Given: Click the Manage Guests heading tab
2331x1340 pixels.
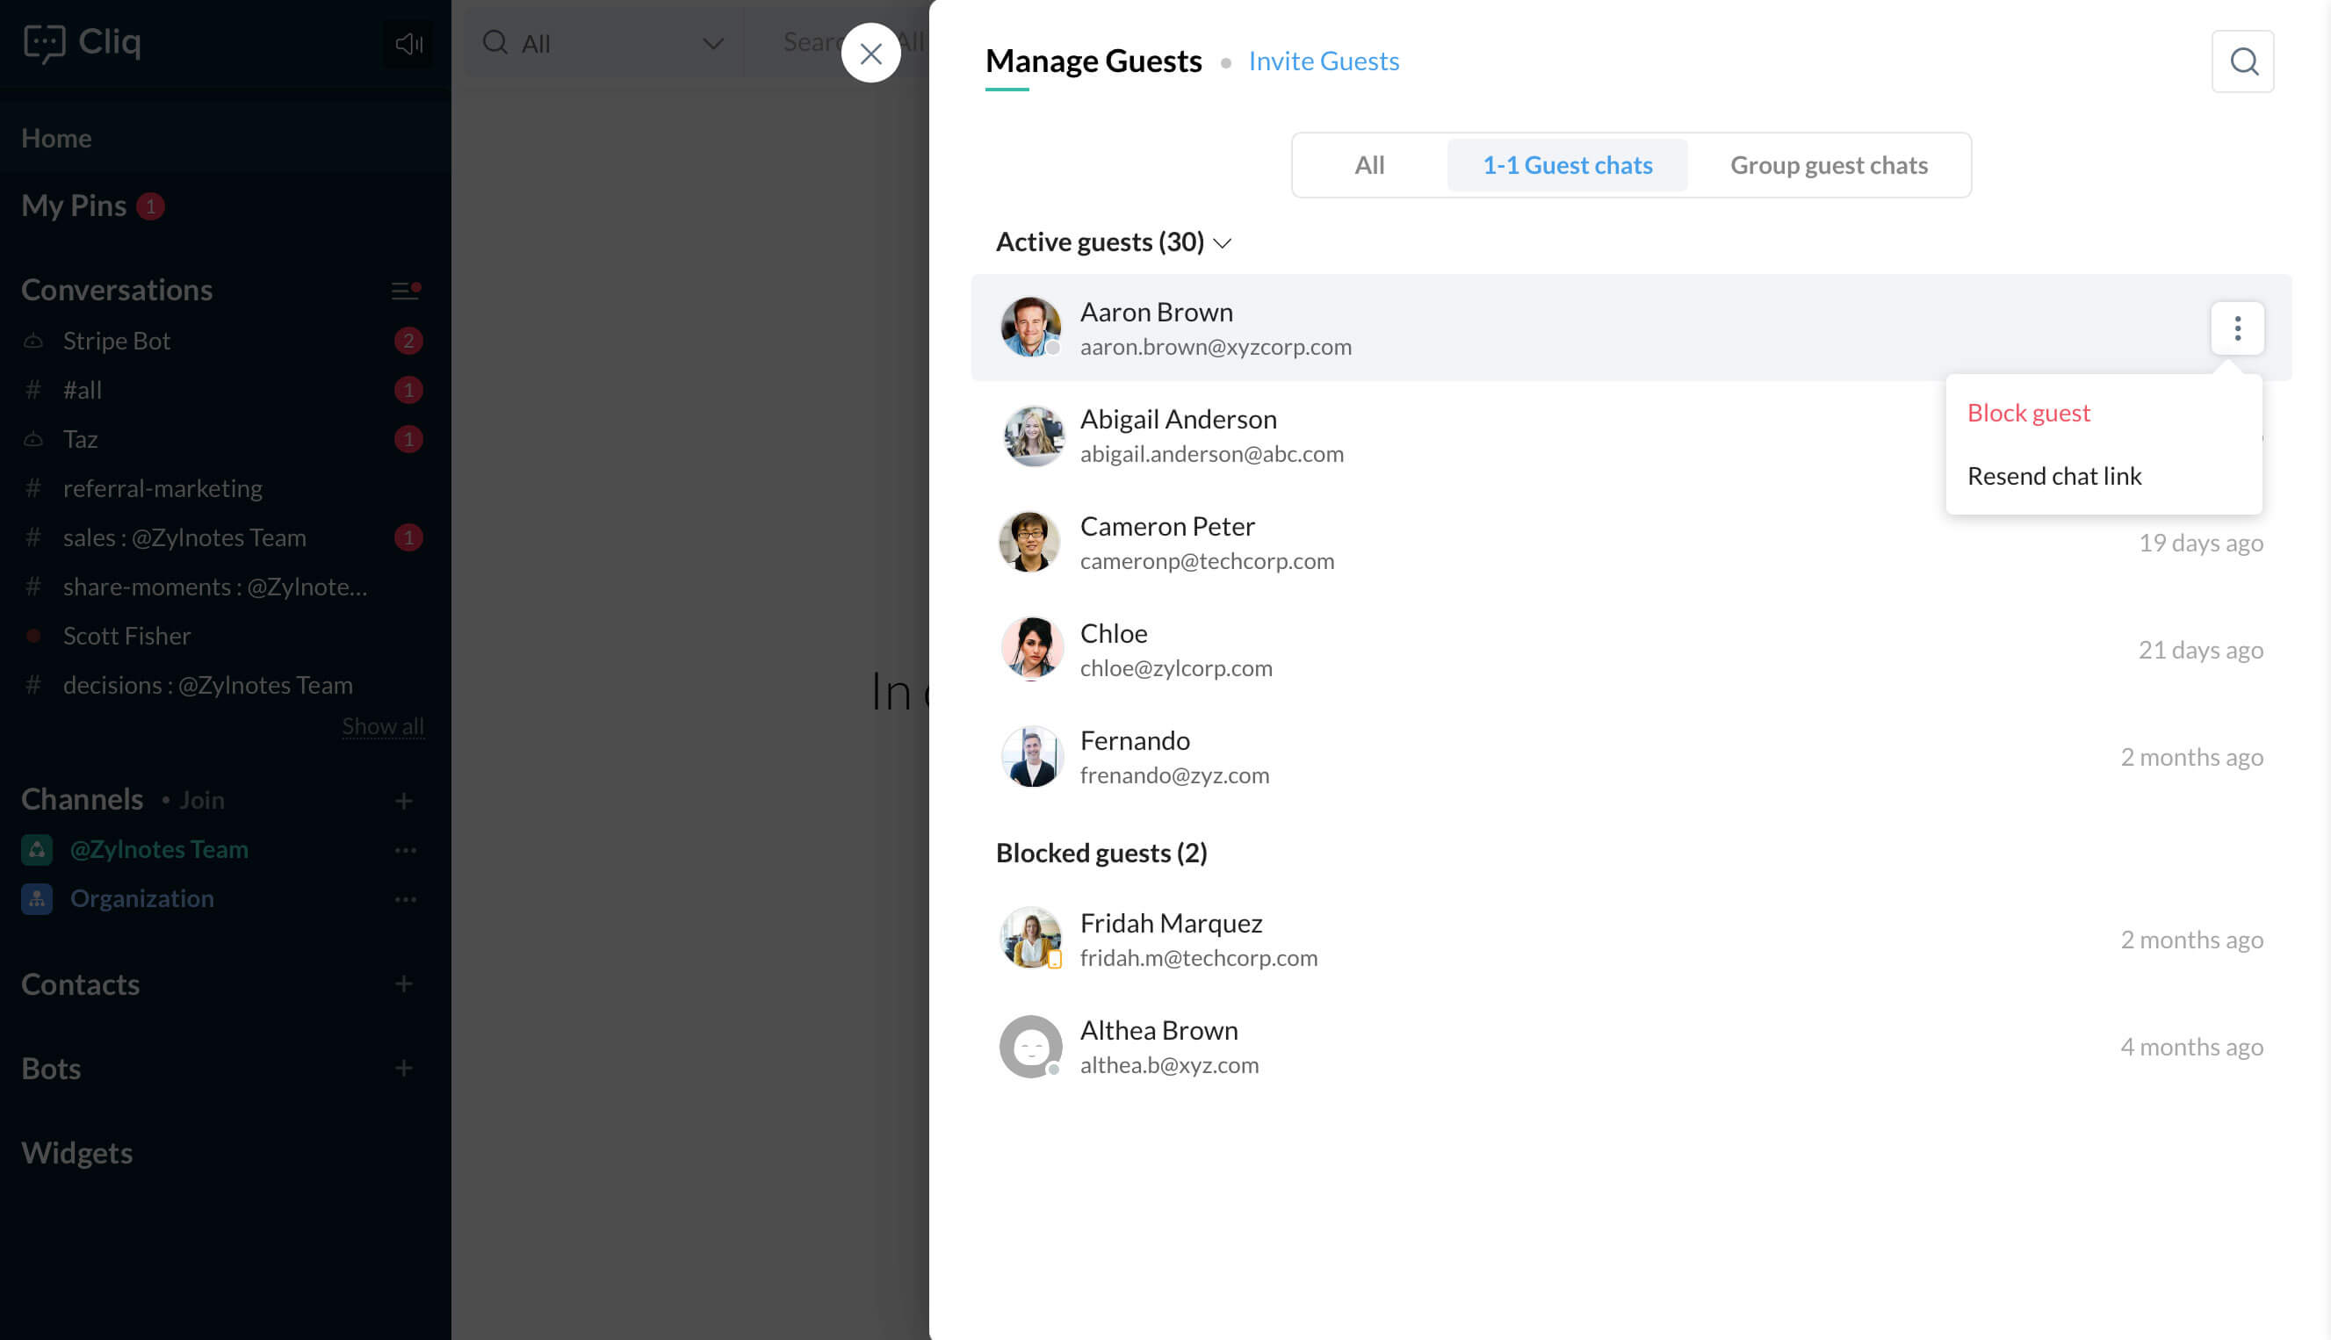Looking at the screenshot, I should coord(1093,61).
